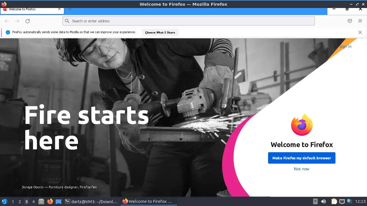Open the Save to Pocket icon
This screenshot has width=367, height=206.
coord(350,21)
